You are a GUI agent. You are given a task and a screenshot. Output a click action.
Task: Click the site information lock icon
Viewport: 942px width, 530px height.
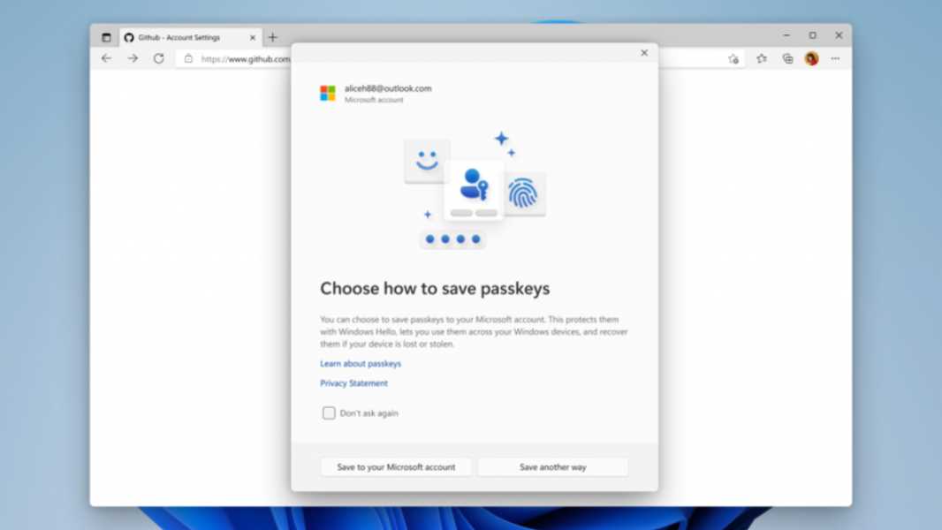tap(189, 58)
